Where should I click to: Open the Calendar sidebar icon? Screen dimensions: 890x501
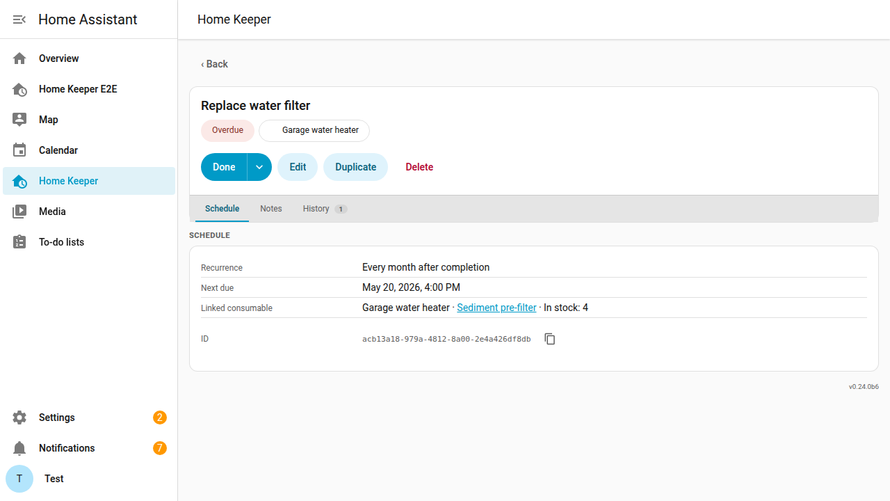click(x=19, y=150)
